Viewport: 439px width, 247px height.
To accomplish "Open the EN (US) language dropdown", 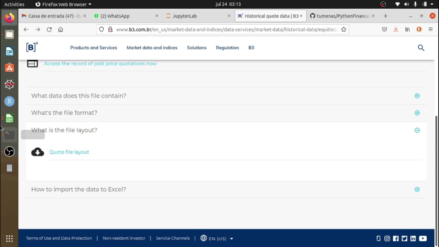I will (x=217, y=238).
